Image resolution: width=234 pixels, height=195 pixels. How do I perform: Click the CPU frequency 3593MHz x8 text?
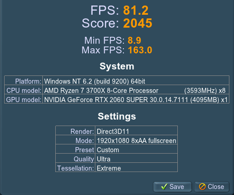coord(205,91)
